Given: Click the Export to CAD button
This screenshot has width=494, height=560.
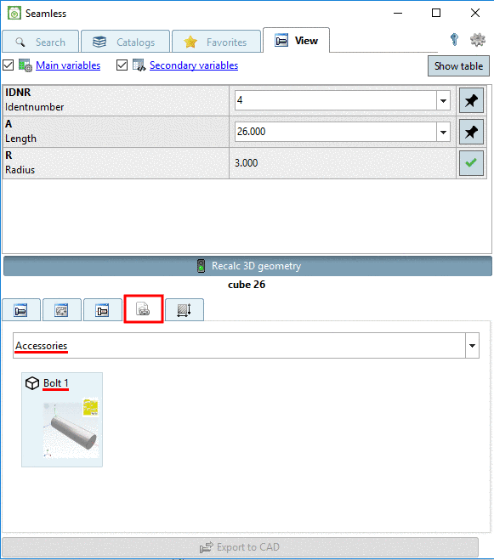Looking at the screenshot, I should pyautogui.click(x=241, y=547).
